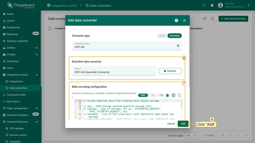Toggle fullscreen mode icon in header

click(x=204, y=5)
